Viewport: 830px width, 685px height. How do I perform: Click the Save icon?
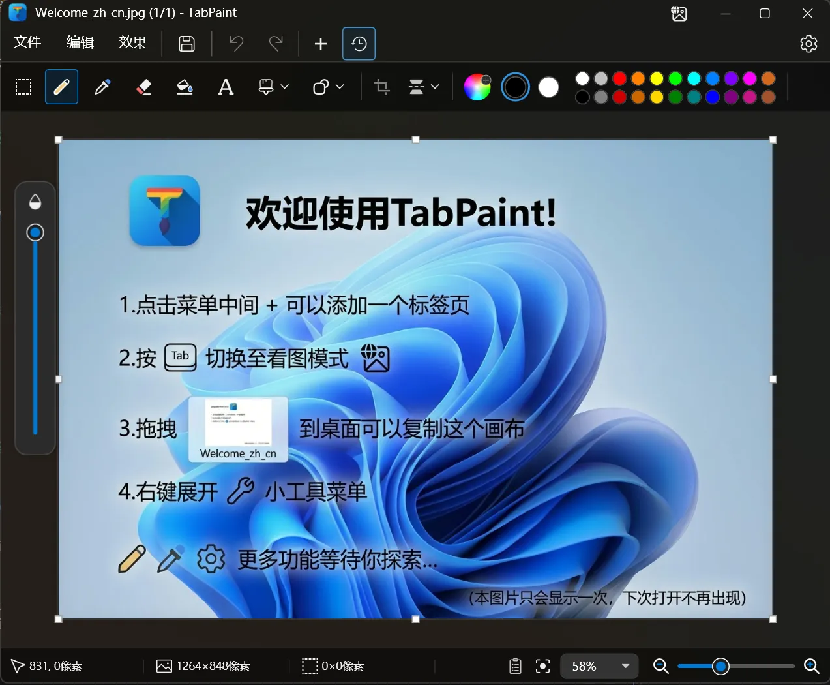click(x=186, y=43)
